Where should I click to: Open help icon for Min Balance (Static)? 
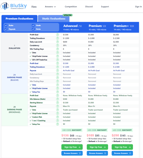(x=57, y=99)
